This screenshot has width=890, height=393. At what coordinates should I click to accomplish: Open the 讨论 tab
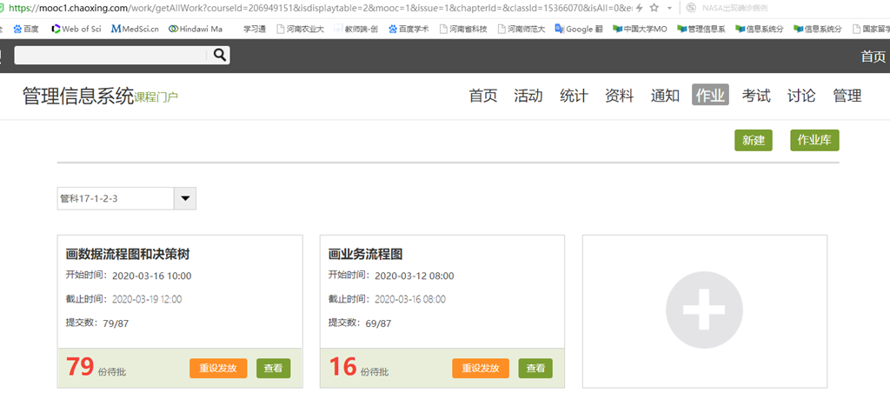[x=801, y=96]
